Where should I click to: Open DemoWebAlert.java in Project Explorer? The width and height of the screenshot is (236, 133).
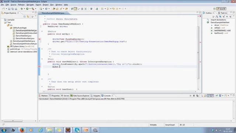24,36
